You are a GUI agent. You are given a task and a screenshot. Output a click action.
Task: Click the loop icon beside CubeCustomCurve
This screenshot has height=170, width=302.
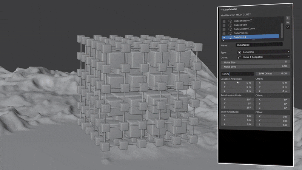tap(230, 29)
